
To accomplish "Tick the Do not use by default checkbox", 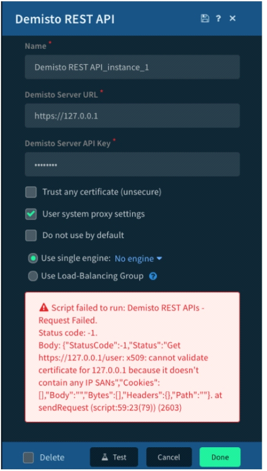I will pyautogui.click(x=31, y=235).
